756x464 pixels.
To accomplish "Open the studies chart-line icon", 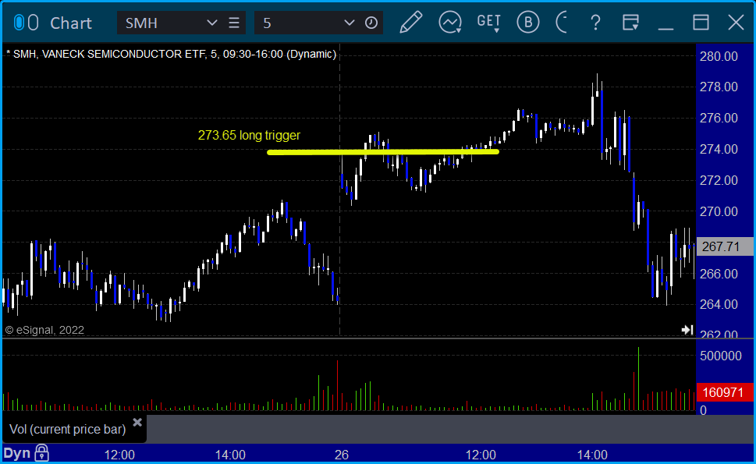I will (x=450, y=23).
